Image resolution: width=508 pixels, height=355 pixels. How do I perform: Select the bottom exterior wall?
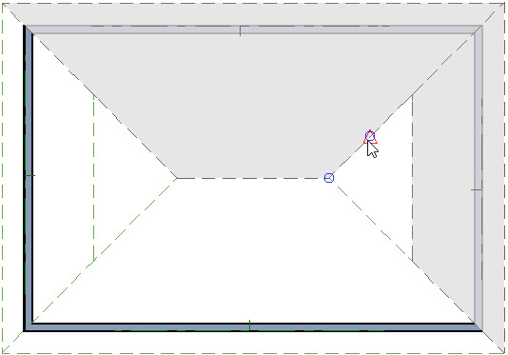pyautogui.click(x=253, y=326)
